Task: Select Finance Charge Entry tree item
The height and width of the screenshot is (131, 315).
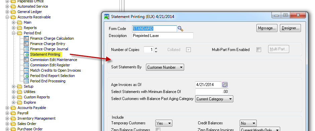Action: (48, 44)
